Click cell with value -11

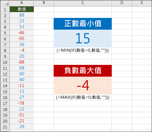[x=22, y=86]
